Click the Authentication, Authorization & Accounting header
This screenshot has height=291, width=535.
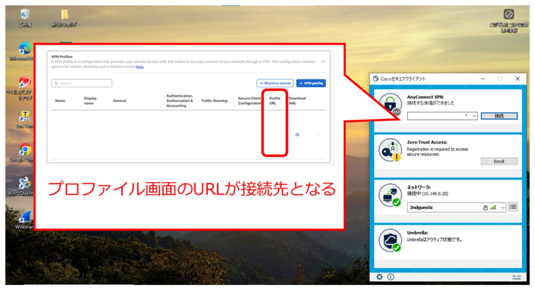click(x=179, y=101)
